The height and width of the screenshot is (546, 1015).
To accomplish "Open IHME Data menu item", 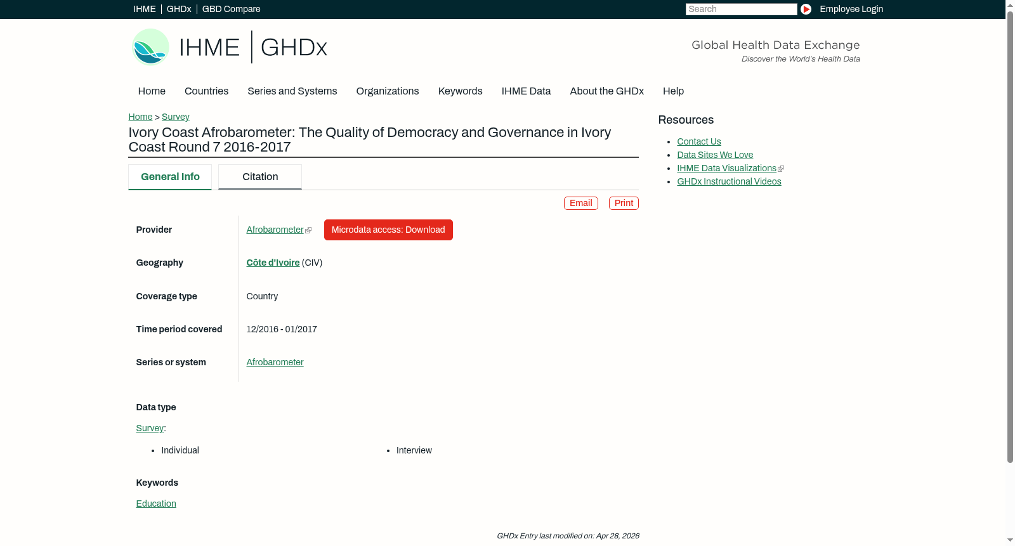I will [526, 91].
